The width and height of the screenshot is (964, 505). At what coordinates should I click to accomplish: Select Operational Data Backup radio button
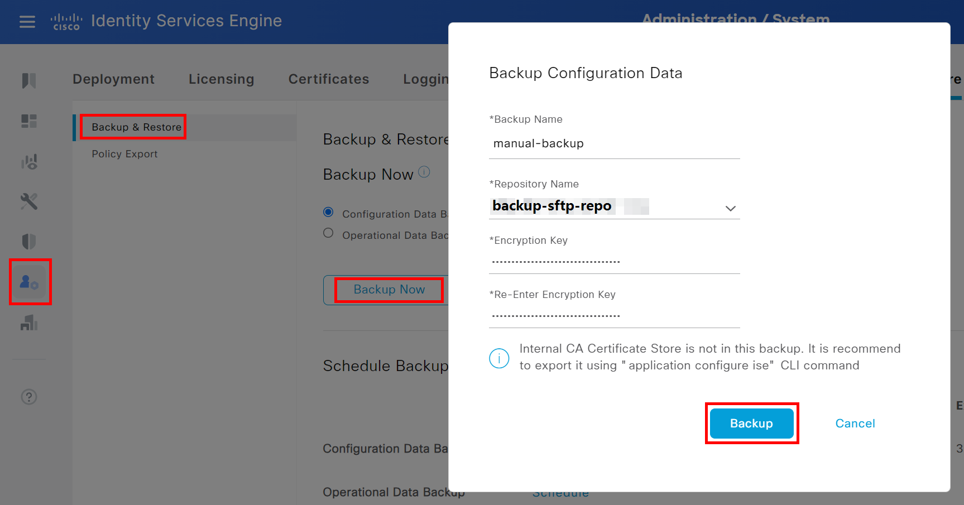coord(328,233)
